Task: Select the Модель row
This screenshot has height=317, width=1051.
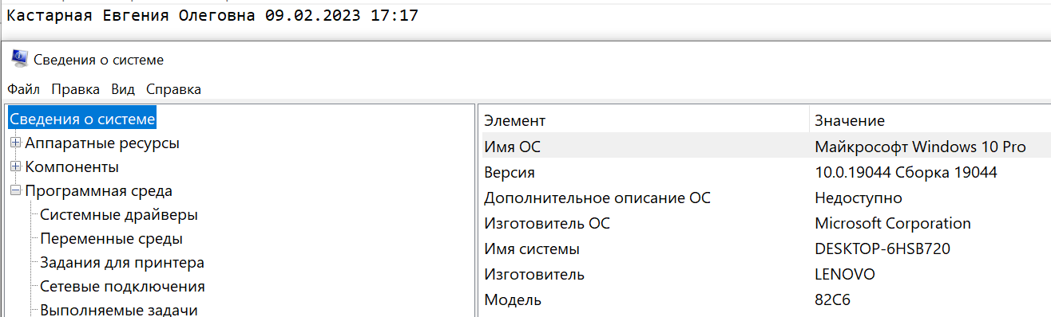Action: coord(765,299)
